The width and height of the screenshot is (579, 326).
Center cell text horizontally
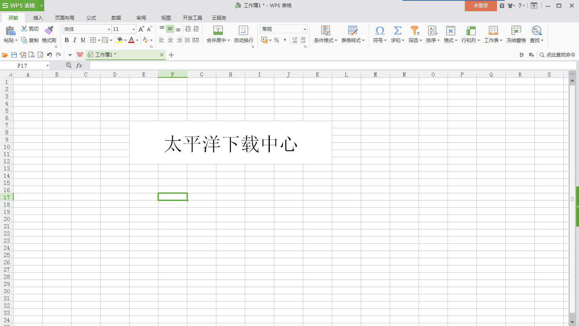pos(170,40)
